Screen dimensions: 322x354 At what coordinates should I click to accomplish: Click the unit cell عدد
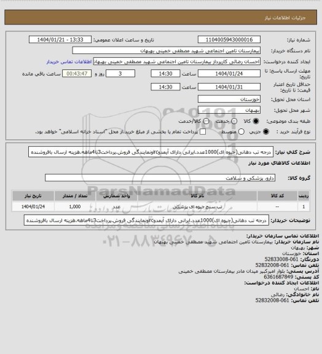117,206
